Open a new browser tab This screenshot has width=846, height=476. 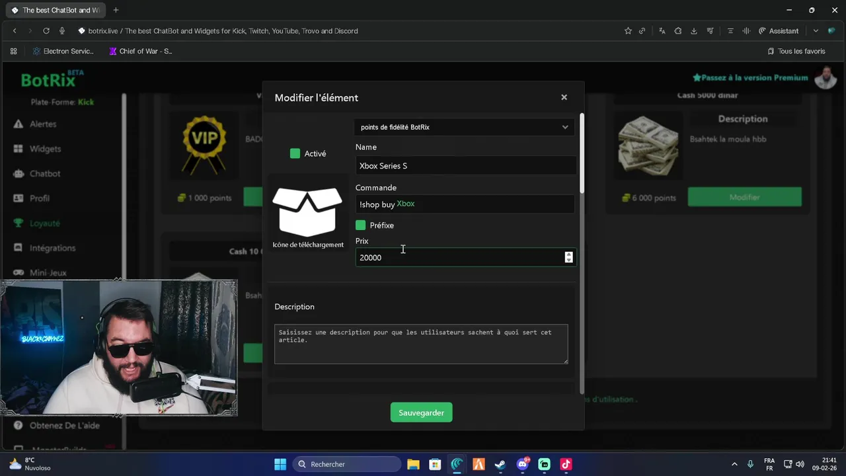116,10
